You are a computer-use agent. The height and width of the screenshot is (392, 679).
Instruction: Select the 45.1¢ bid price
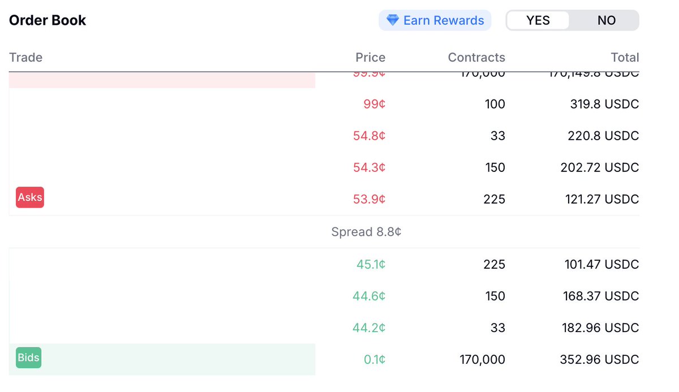[x=371, y=264]
